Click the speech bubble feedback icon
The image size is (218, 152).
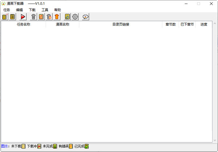(x=85, y=17)
